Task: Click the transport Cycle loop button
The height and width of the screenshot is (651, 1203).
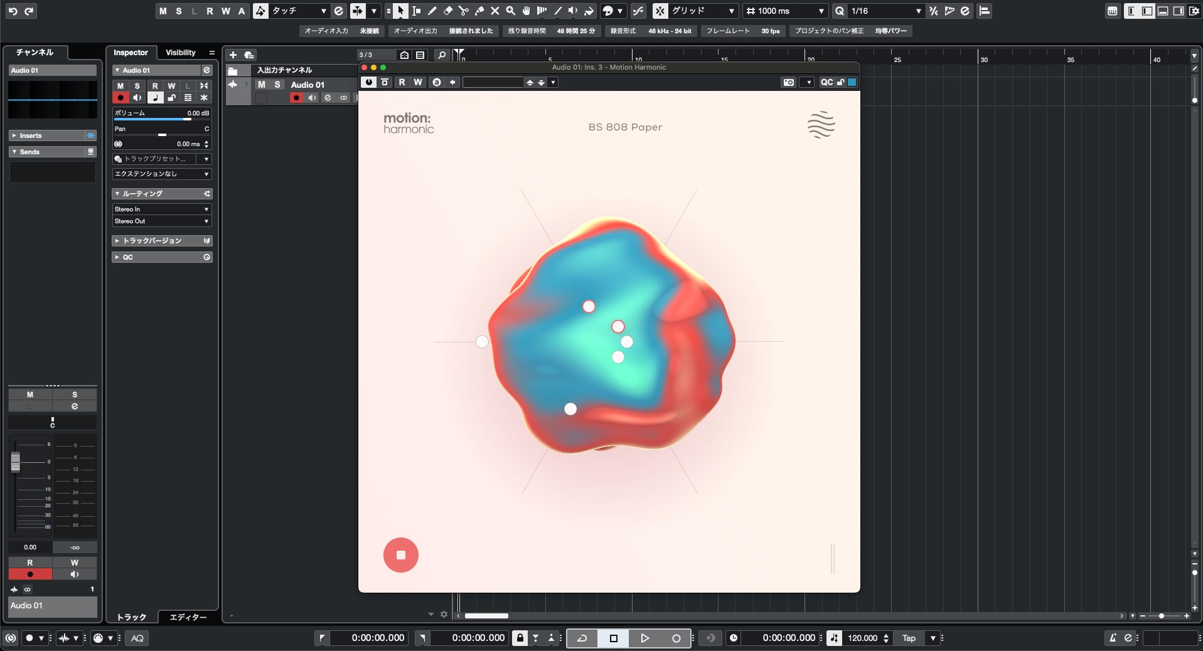Action: [x=582, y=638]
